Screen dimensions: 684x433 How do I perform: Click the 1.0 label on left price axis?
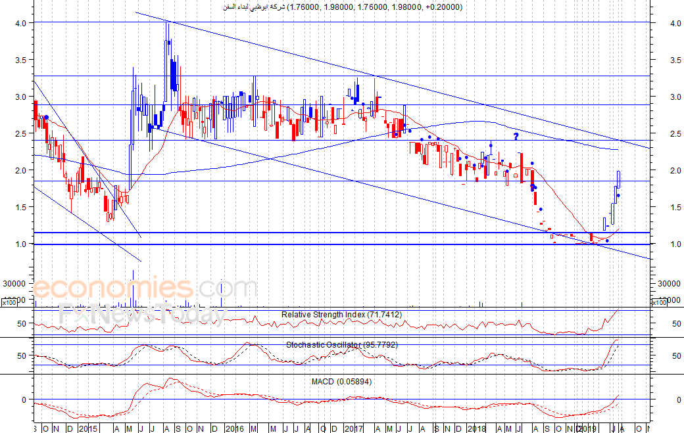click(x=20, y=244)
